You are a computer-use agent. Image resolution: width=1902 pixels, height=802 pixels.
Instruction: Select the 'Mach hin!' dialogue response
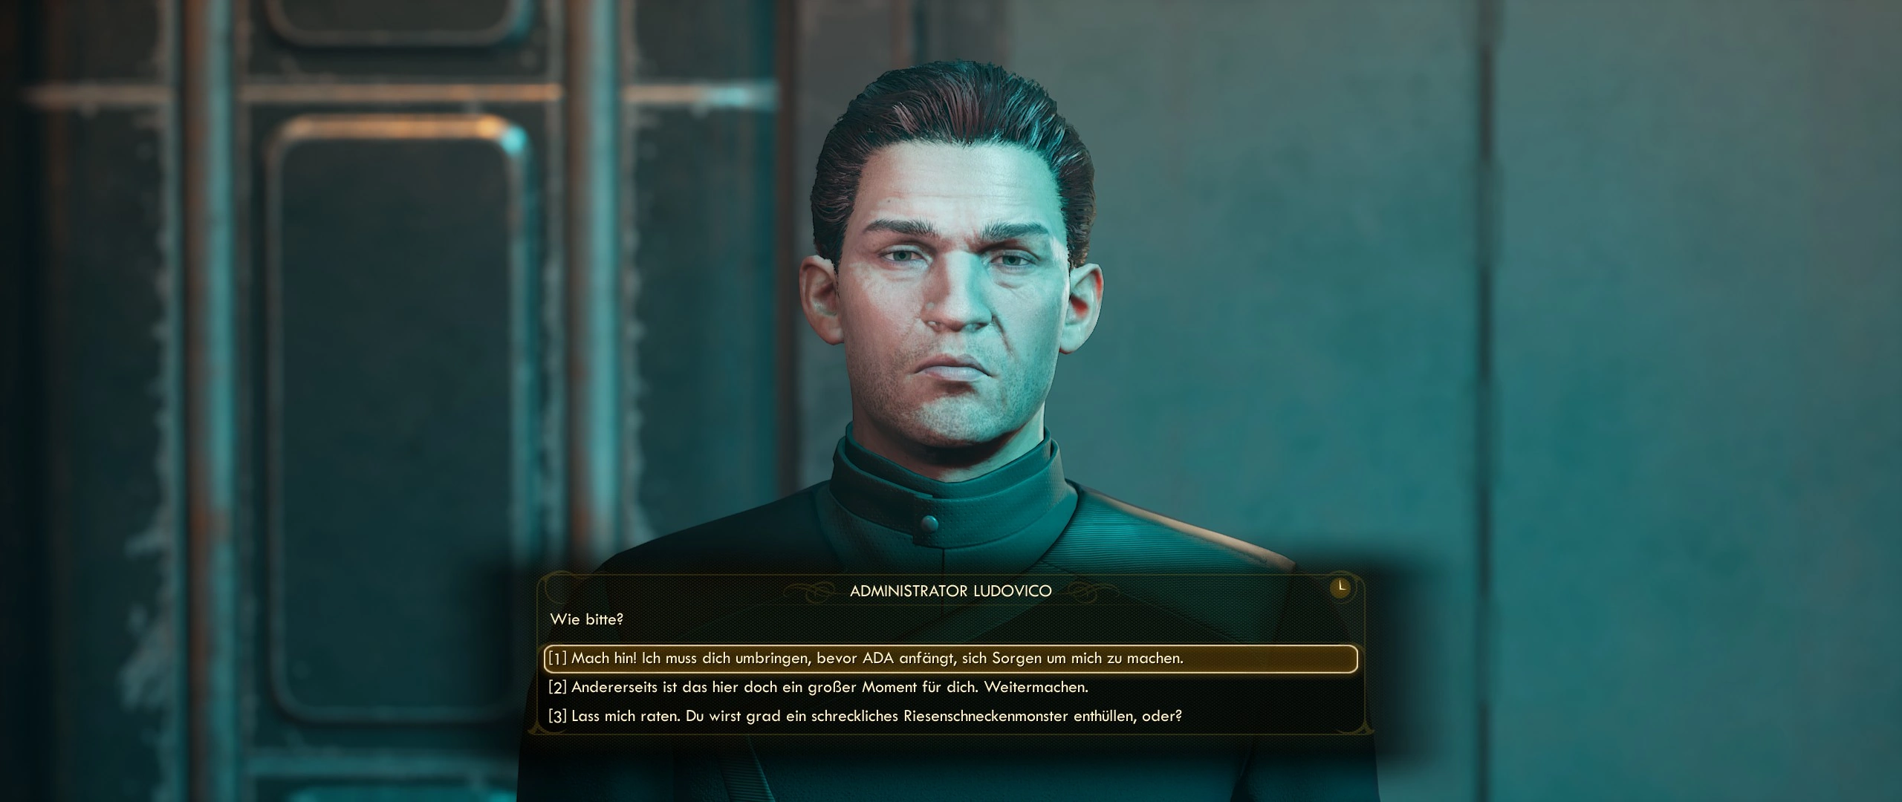click(x=950, y=659)
